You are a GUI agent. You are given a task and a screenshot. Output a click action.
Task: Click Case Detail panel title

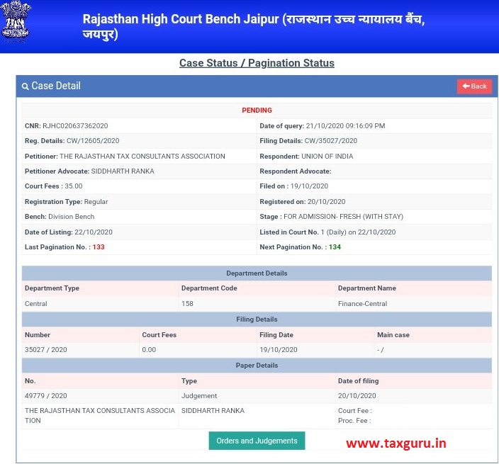click(56, 86)
